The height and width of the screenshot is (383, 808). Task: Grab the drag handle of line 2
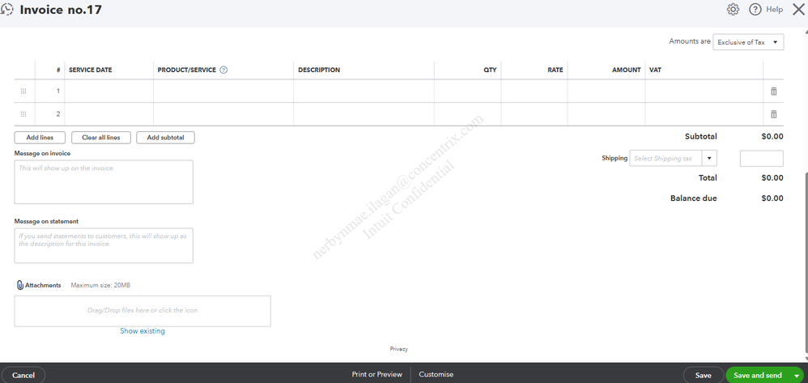(23, 114)
